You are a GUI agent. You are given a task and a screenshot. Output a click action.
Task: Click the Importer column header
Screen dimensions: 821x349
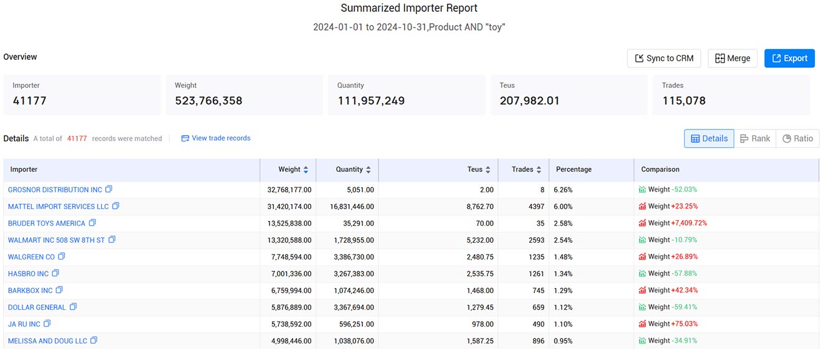coord(131,169)
